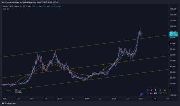
Task: Click the candle countdown 23:39:09
Action: tap(173, 35)
